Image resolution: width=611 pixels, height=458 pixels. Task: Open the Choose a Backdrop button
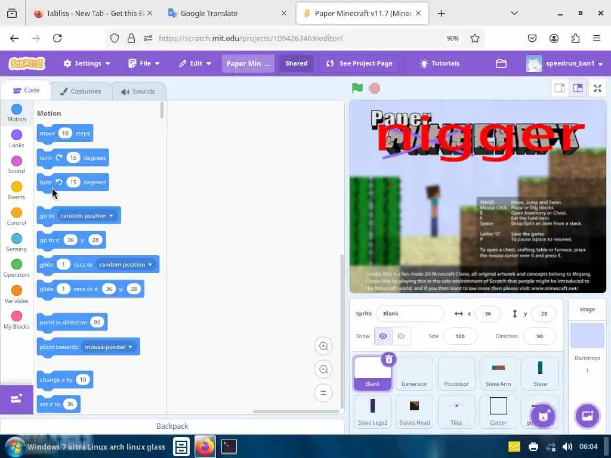coord(587,416)
